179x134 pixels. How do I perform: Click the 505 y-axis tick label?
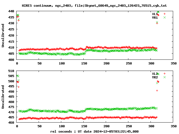coord(11,76)
